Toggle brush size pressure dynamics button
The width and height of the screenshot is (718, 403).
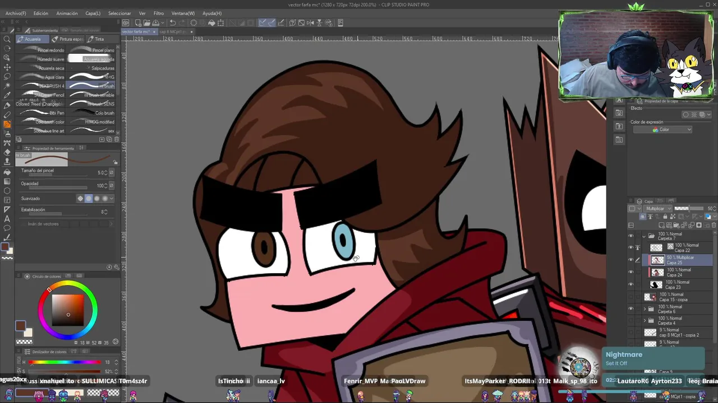tap(111, 172)
